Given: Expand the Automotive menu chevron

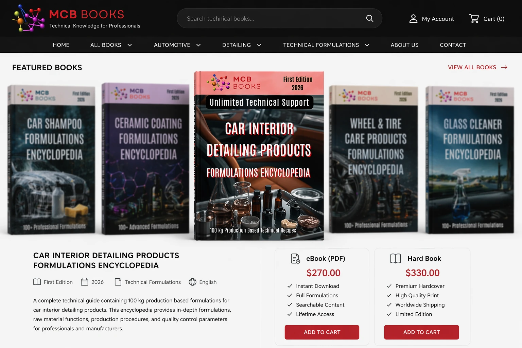Looking at the screenshot, I should pos(198,45).
